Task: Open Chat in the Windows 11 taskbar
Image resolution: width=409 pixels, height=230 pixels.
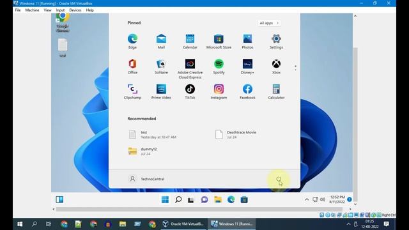Action: [204, 200]
